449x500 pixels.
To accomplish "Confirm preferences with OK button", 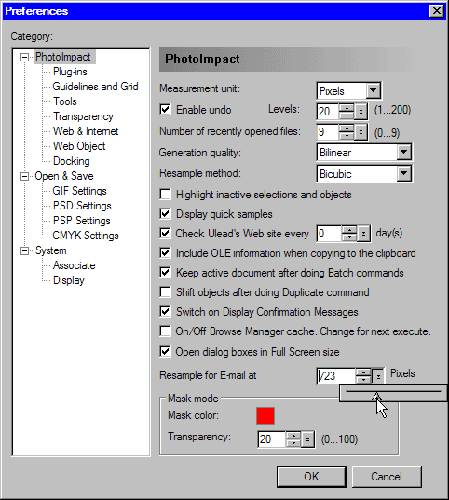I will tap(311, 477).
